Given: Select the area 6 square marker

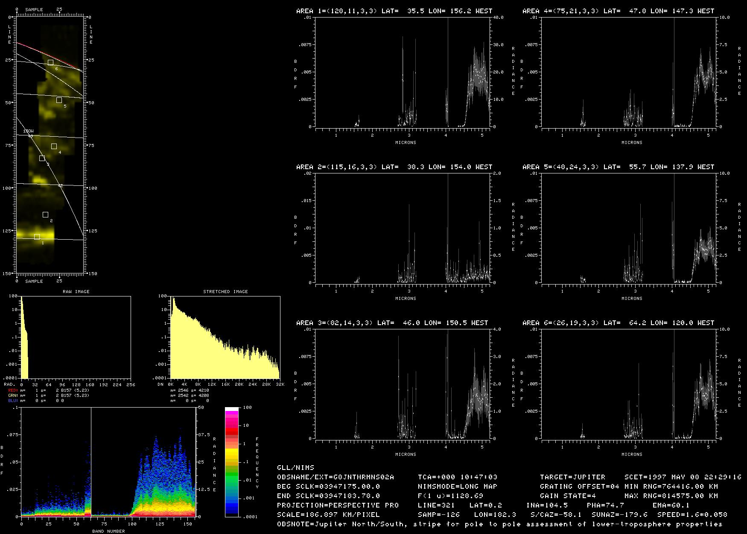Looking at the screenshot, I should [x=50, y=63].
